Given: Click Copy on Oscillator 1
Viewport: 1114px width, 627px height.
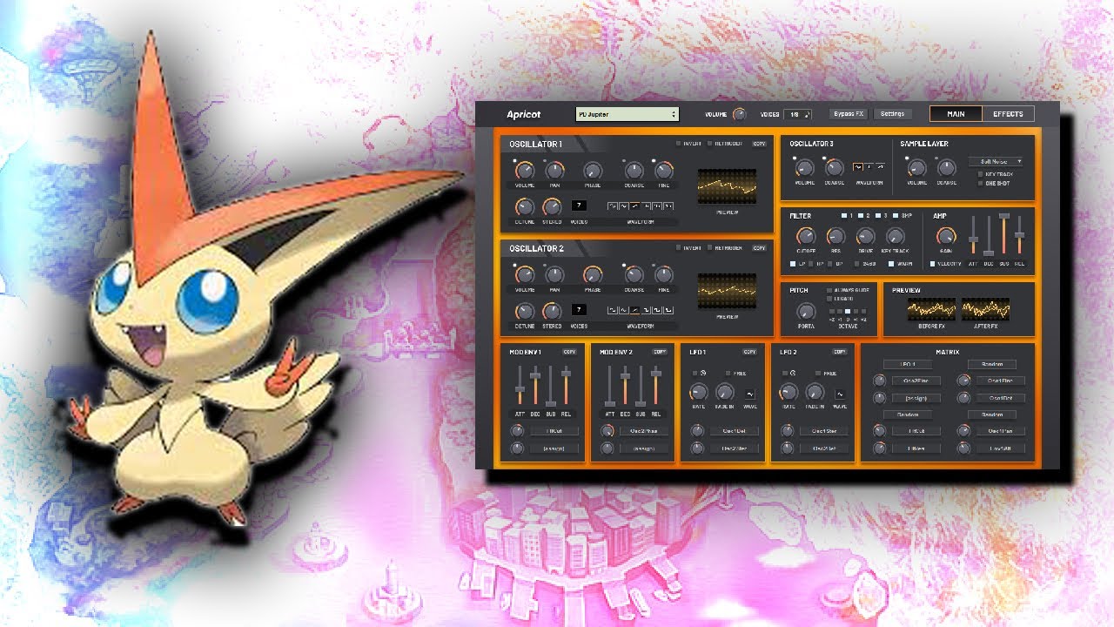Looking at the screenshot, I should [x=759, y=144].
